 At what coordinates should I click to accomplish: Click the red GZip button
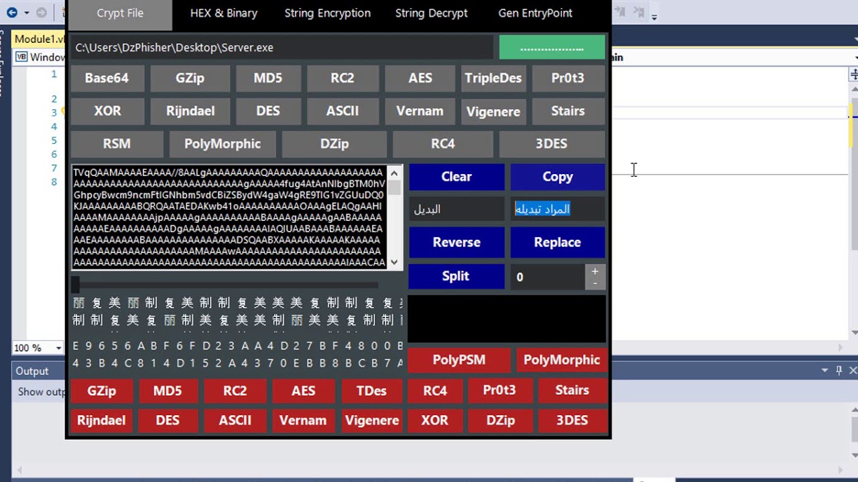coord(102,391)
